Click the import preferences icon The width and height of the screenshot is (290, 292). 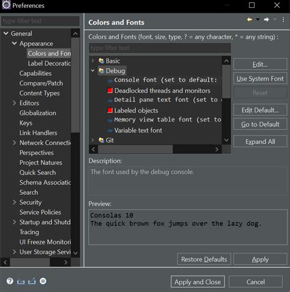(21, 282)
